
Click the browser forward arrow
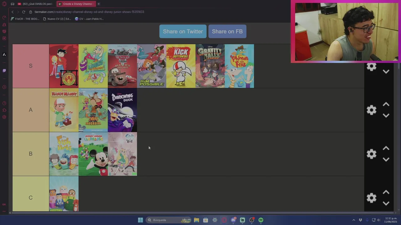(x=18, y=12)
